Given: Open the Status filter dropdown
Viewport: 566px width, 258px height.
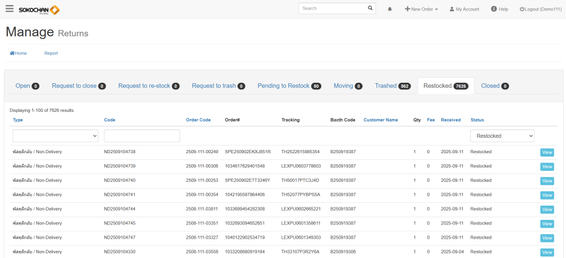Looking at the screenshot, I should click(502, 136).
